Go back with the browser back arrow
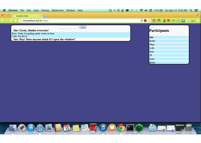This screenshot has height=143, width=201. coord(2,21)
